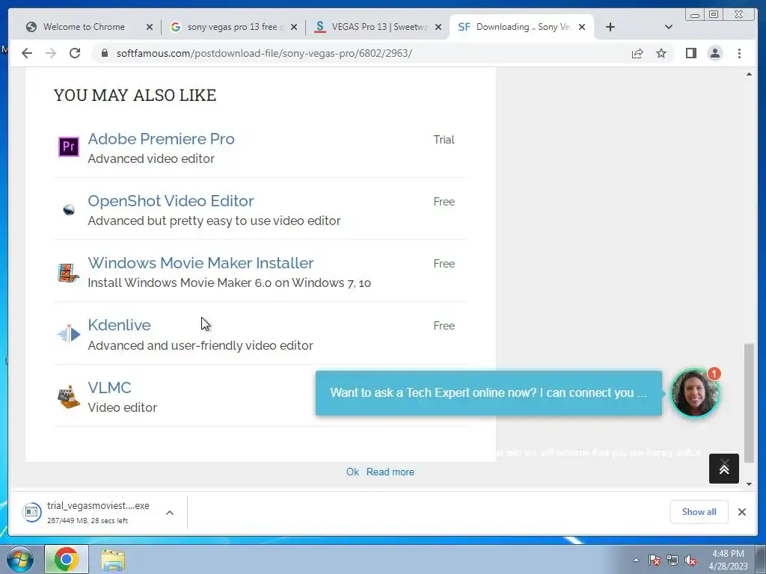
Task: Expand download item options chevron
Action: [x=170, y=513]
